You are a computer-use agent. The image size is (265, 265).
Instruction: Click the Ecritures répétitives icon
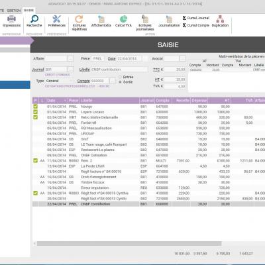79,19
